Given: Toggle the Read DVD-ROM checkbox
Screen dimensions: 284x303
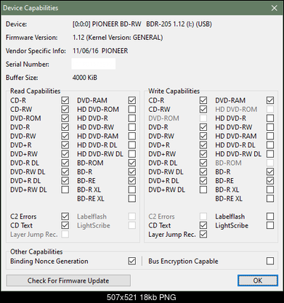Looking at the screenshot, I should click(65, 118).
